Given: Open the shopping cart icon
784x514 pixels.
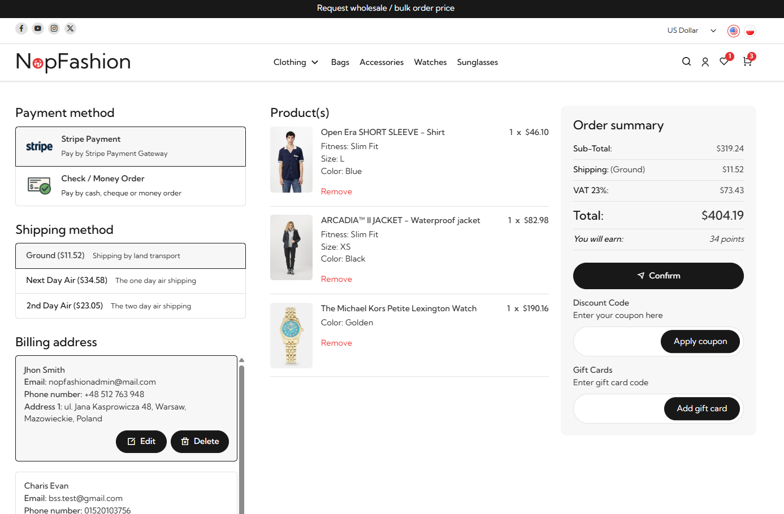Looking at the screenshot, I should pos(747,61).
